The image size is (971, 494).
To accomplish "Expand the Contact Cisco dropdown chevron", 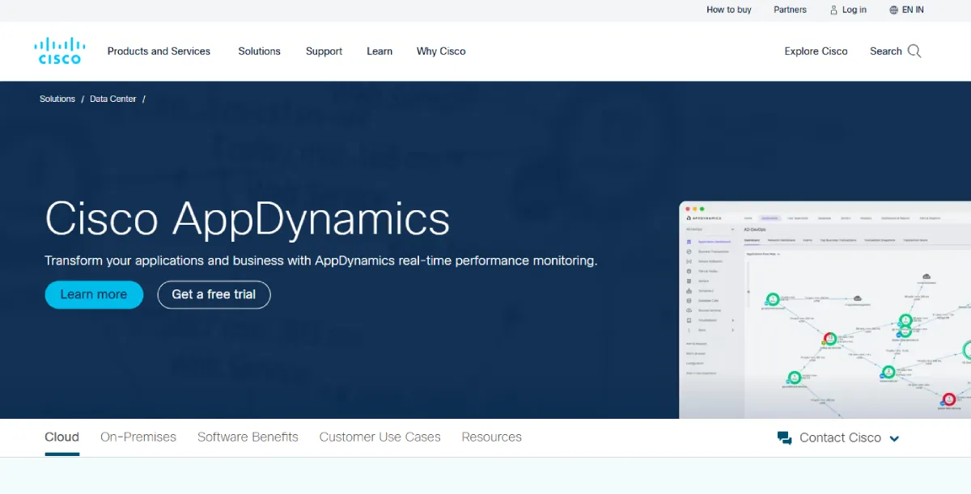I will [894, 438].
